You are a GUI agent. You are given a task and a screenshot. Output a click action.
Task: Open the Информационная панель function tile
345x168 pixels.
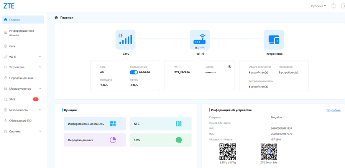pos(95,124)
